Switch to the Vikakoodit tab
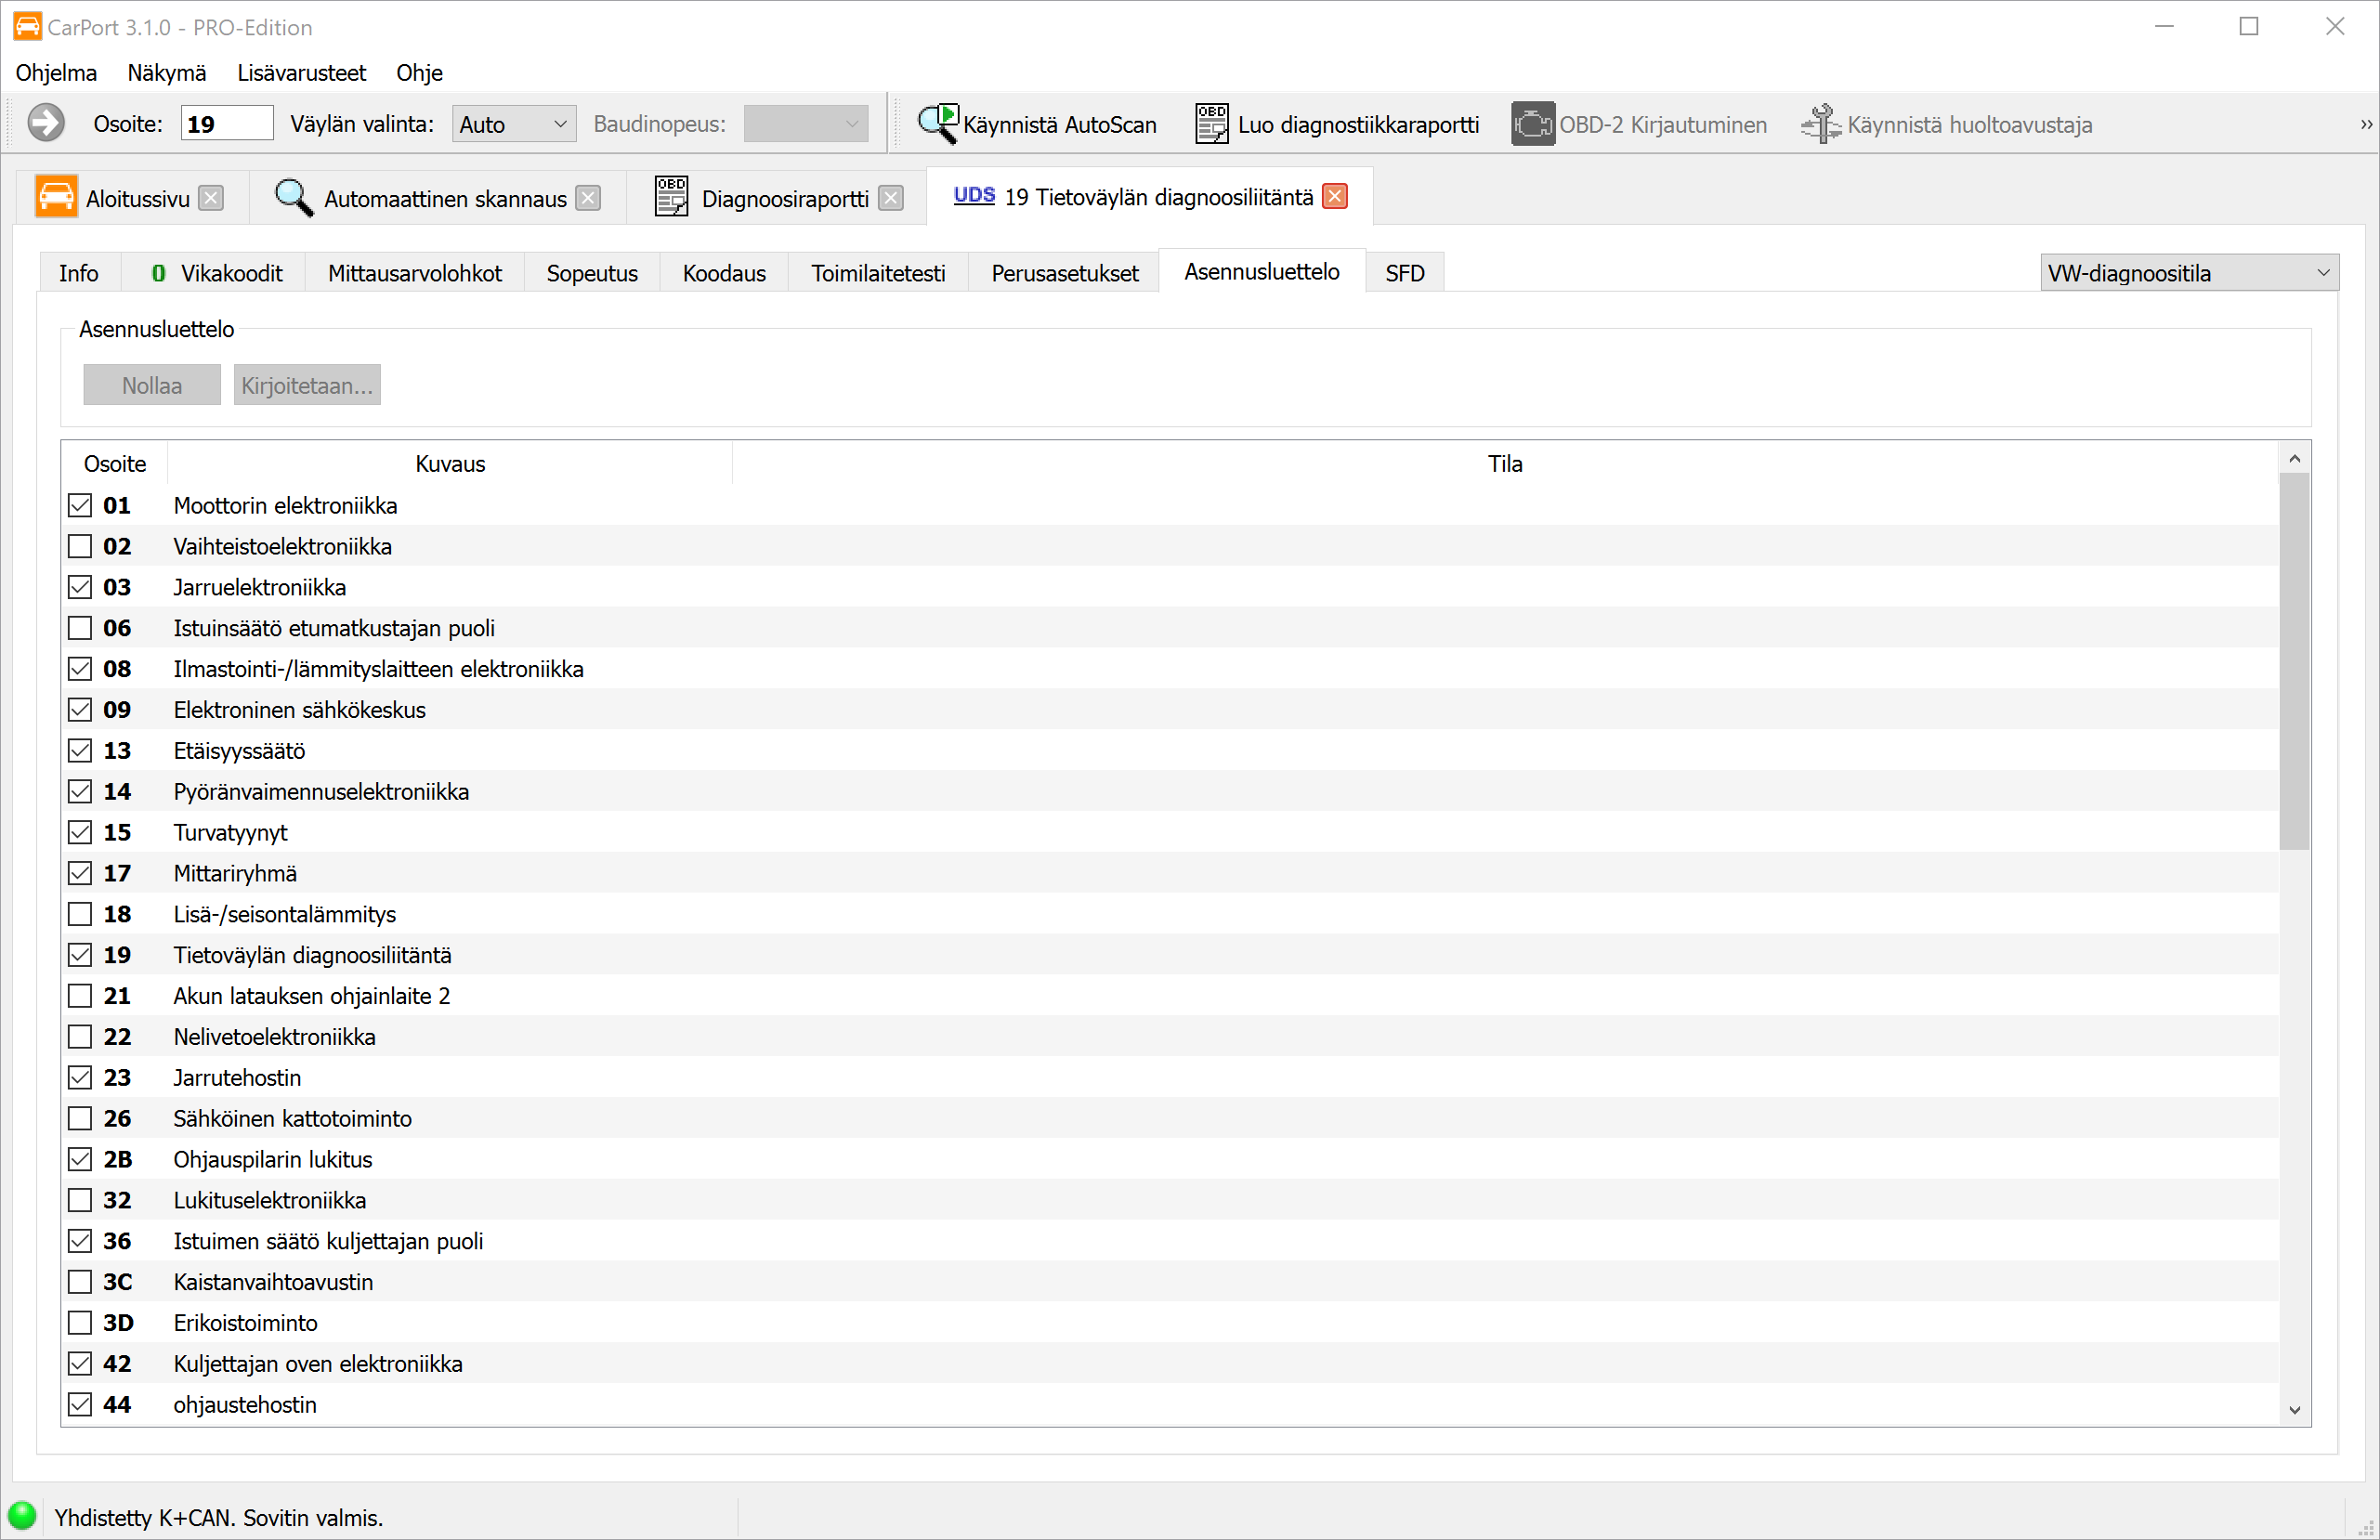Image resolution: width=2380 pixels, height=1540 pixels. (216, 273)
